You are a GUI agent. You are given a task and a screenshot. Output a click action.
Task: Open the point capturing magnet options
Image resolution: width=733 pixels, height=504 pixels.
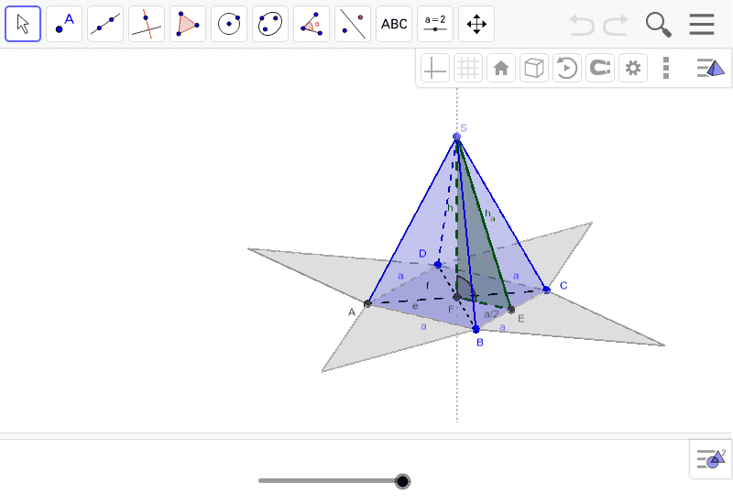[600, 68]
